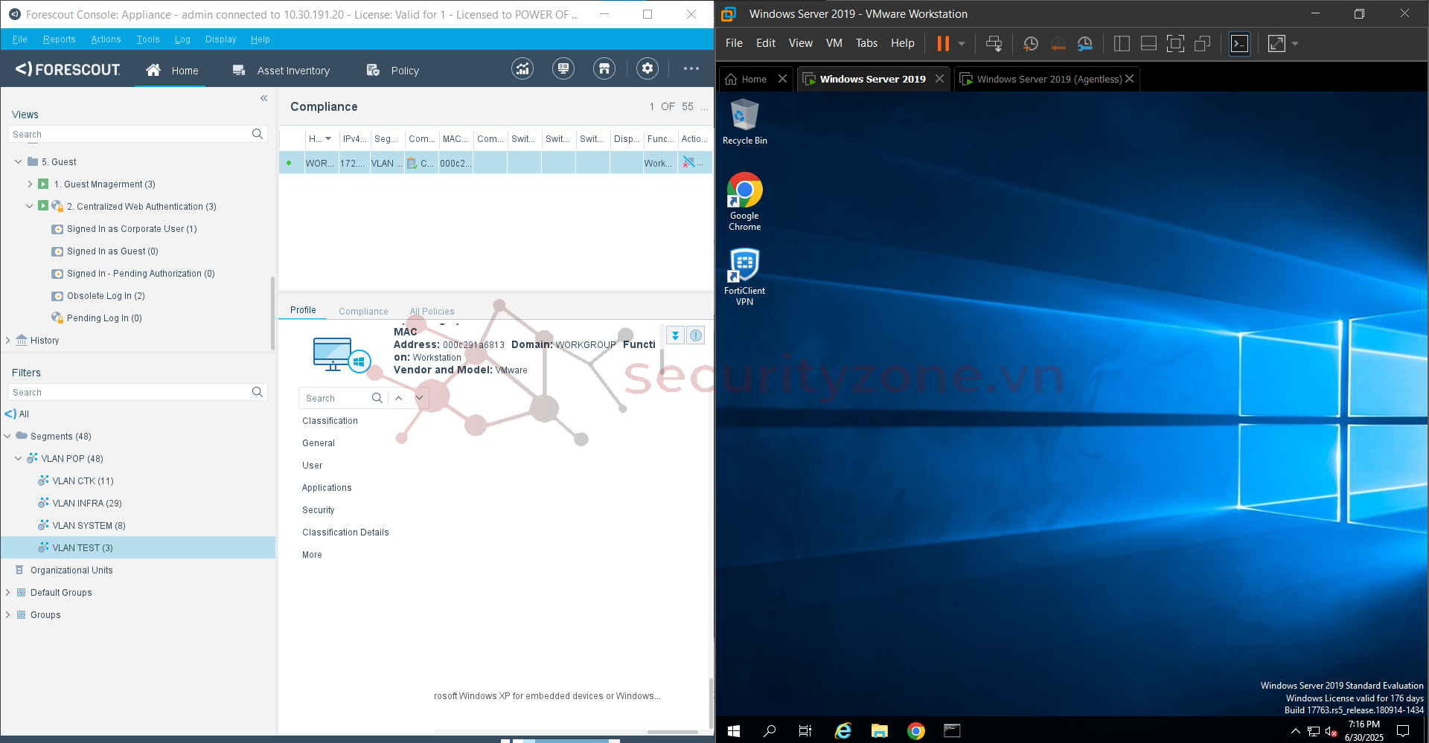Open Task View in guest taskbar
This screenshot has width=1429, height=743.
805,730
